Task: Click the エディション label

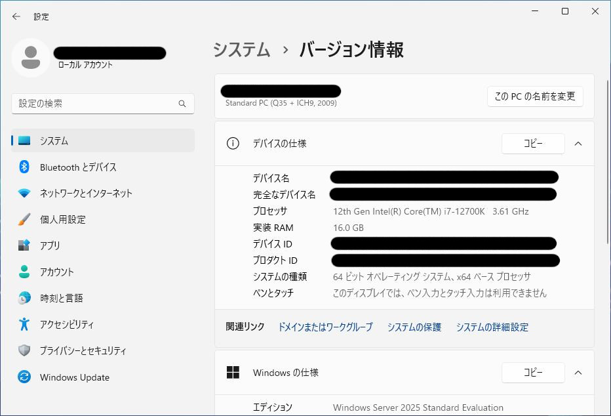Action: [x=272, y=407]
